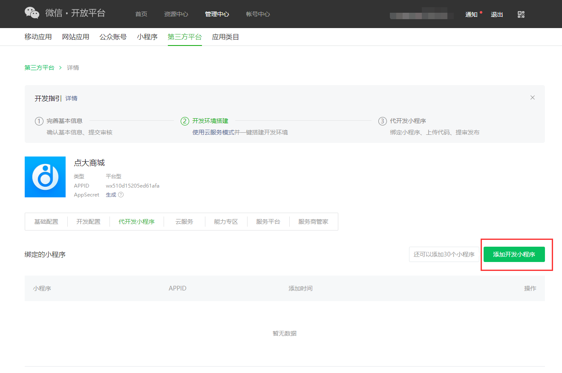The height and width of the screenshot is (373, 562).
Task: Switch to 应用类目 tab
Action: click(x=226, y=37)
